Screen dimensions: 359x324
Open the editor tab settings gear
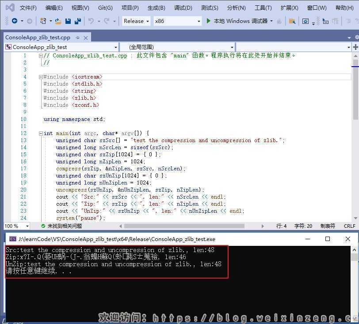[357, 37]
